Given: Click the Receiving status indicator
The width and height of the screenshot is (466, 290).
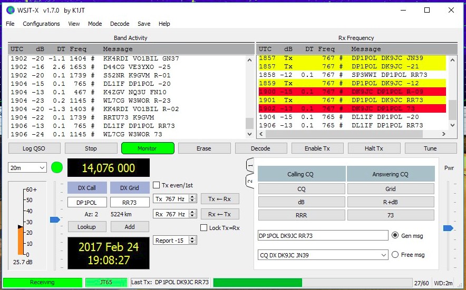Looking at the screenshot, I should 43,282.
